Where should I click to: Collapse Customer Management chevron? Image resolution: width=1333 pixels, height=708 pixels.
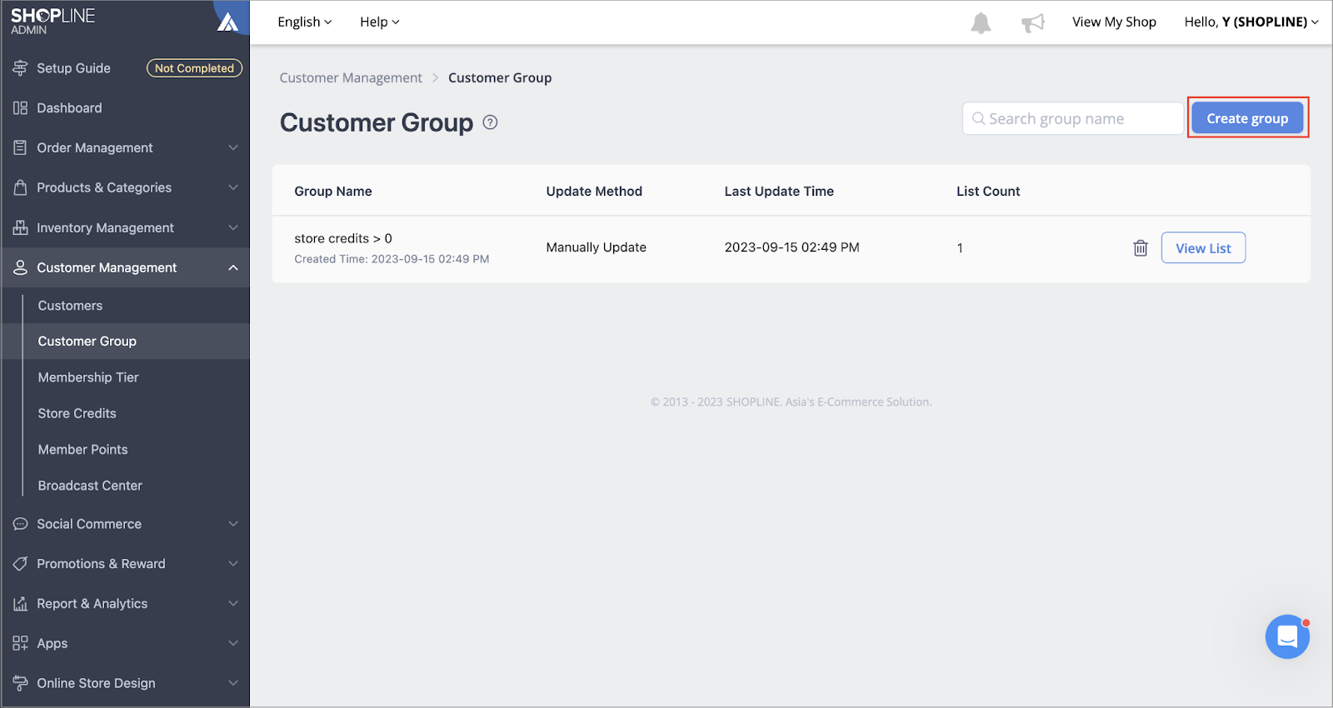click(x=233, y=267)
